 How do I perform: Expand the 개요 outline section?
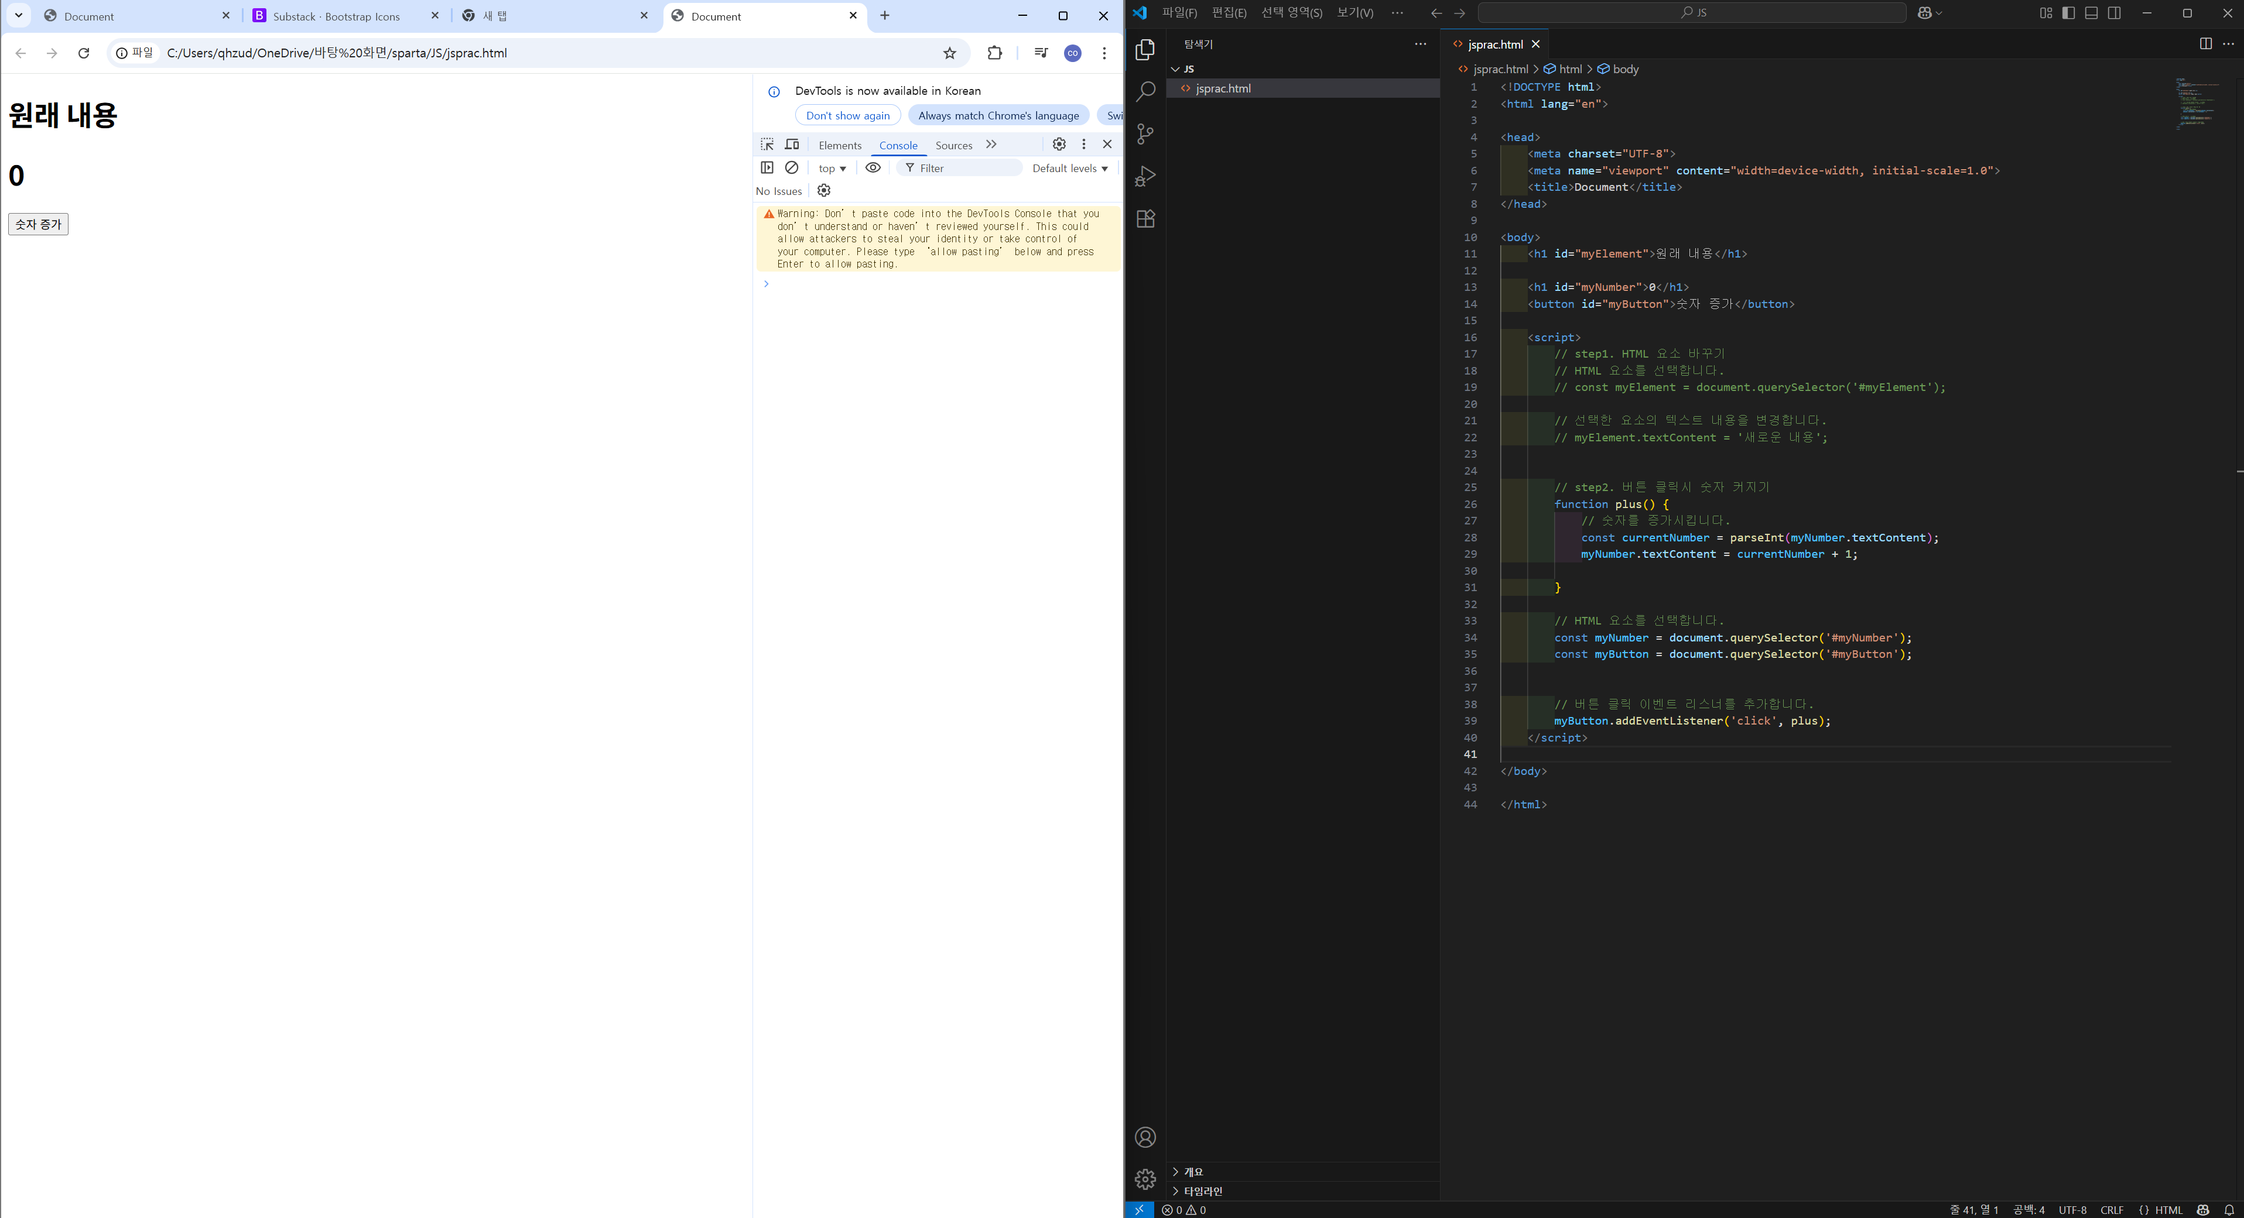tap(1175, 1172)
